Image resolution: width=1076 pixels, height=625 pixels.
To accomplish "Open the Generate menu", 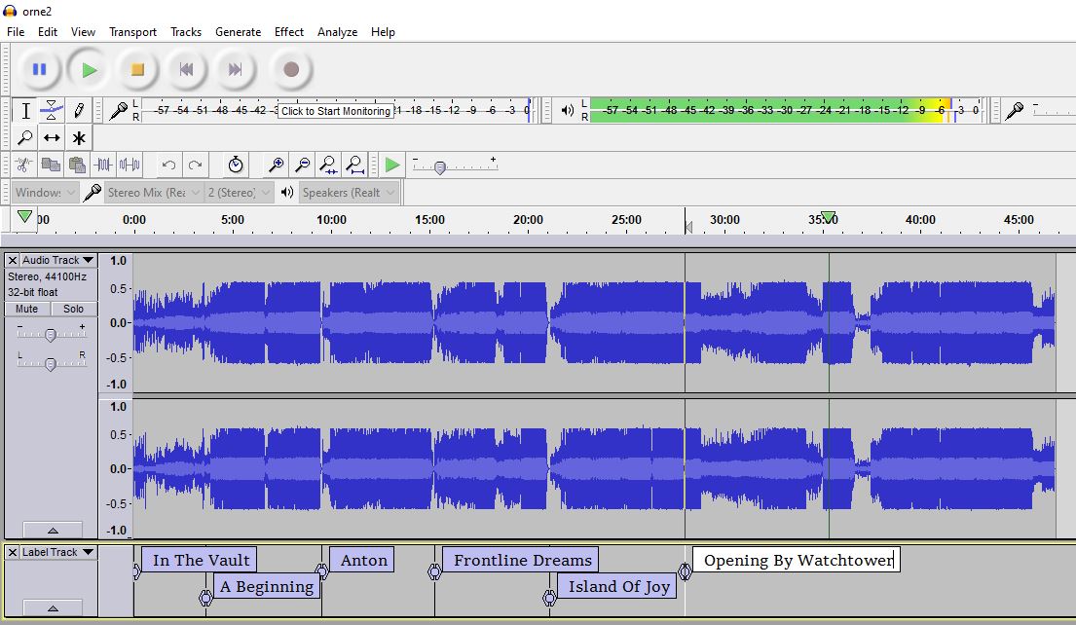I will click(239, 32).
